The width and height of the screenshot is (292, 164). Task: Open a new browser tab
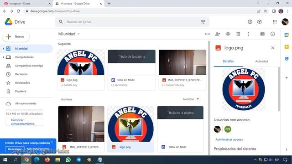(x=109, y=4)
